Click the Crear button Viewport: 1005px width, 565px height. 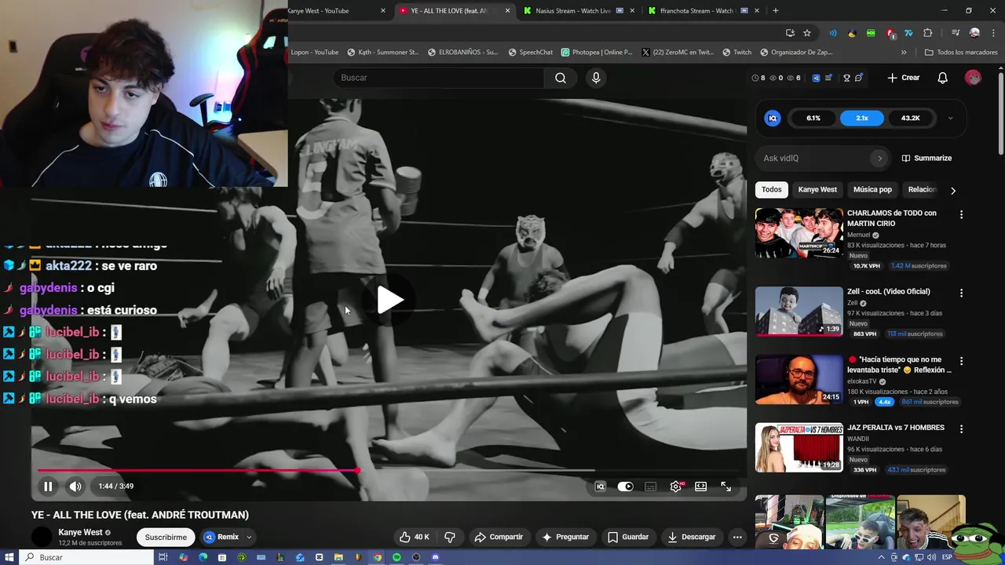click(904, 78)
